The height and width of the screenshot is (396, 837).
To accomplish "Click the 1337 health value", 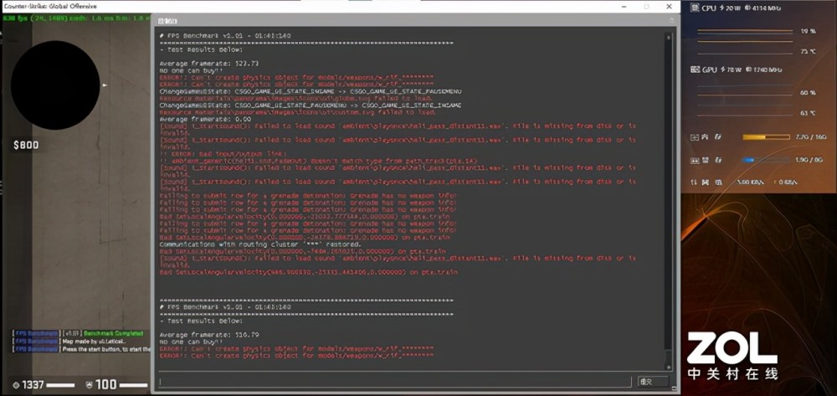I will pyautogui.click(x=33, y=384).
